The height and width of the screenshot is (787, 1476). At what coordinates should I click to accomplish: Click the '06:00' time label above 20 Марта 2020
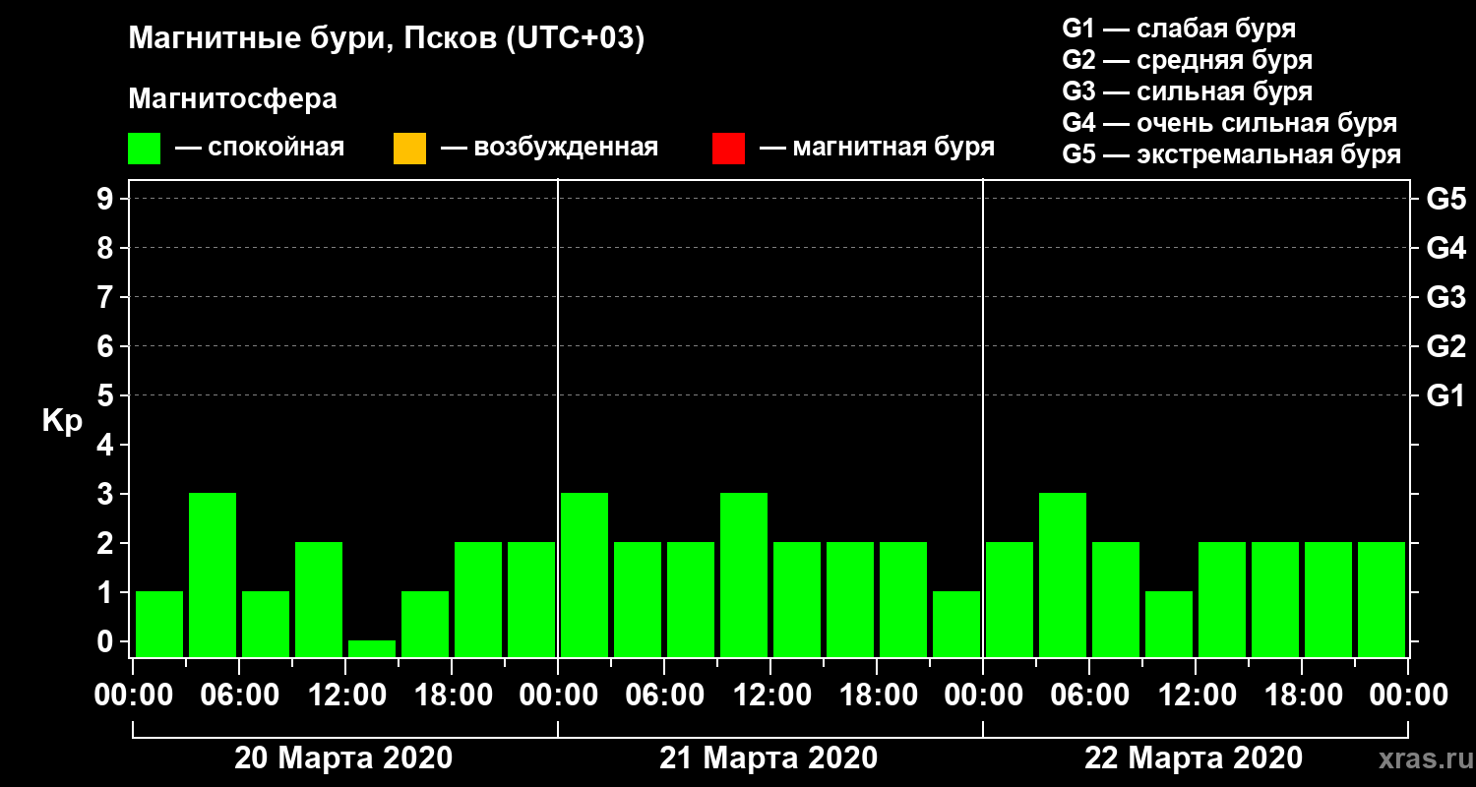(239, 696)
